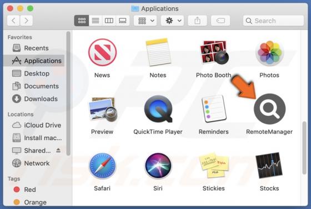The width and height of the screenshot is (311, 209).
Task: Switch to icon view
Action: (82, 21)
